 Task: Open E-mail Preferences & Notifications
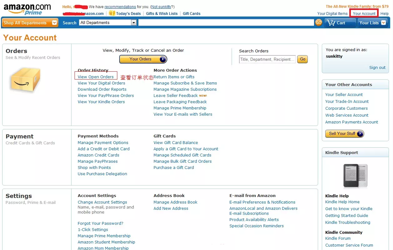pos(262,202)
